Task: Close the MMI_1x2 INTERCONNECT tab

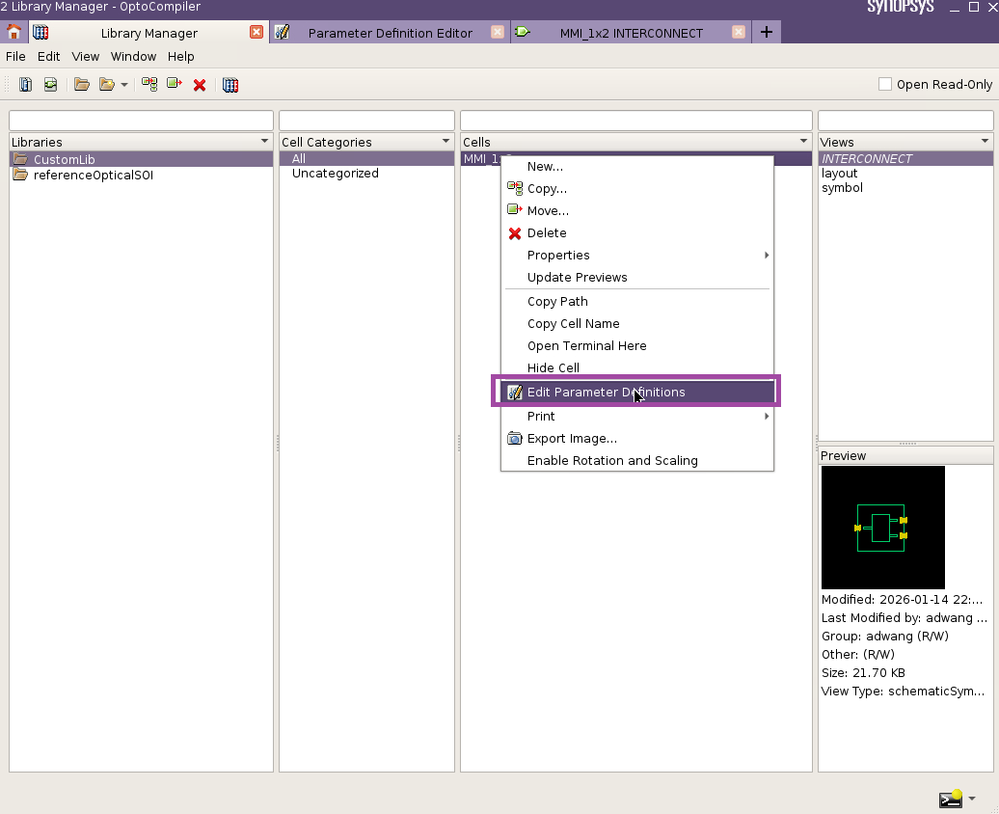Action: 739,32
